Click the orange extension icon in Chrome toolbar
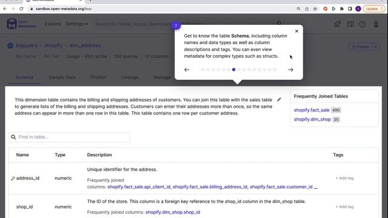Image resolution: width=388 pixels, height=218 pixels. point(325,8)
